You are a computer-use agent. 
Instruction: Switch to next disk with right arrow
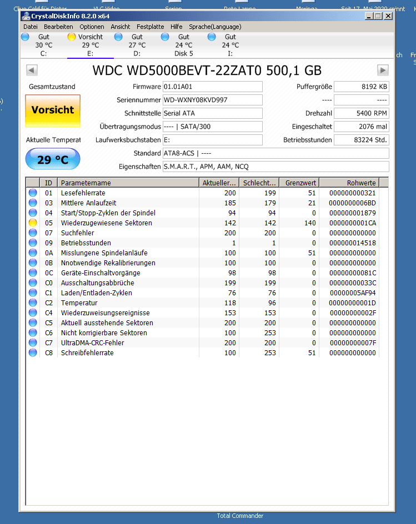tap(383, 70)
